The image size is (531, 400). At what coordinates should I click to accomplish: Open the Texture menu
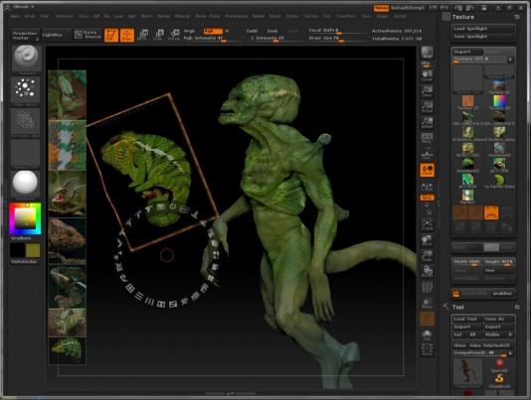coord(310,16)
